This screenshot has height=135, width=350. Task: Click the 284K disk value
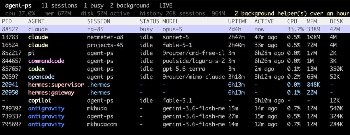(336, 124)
